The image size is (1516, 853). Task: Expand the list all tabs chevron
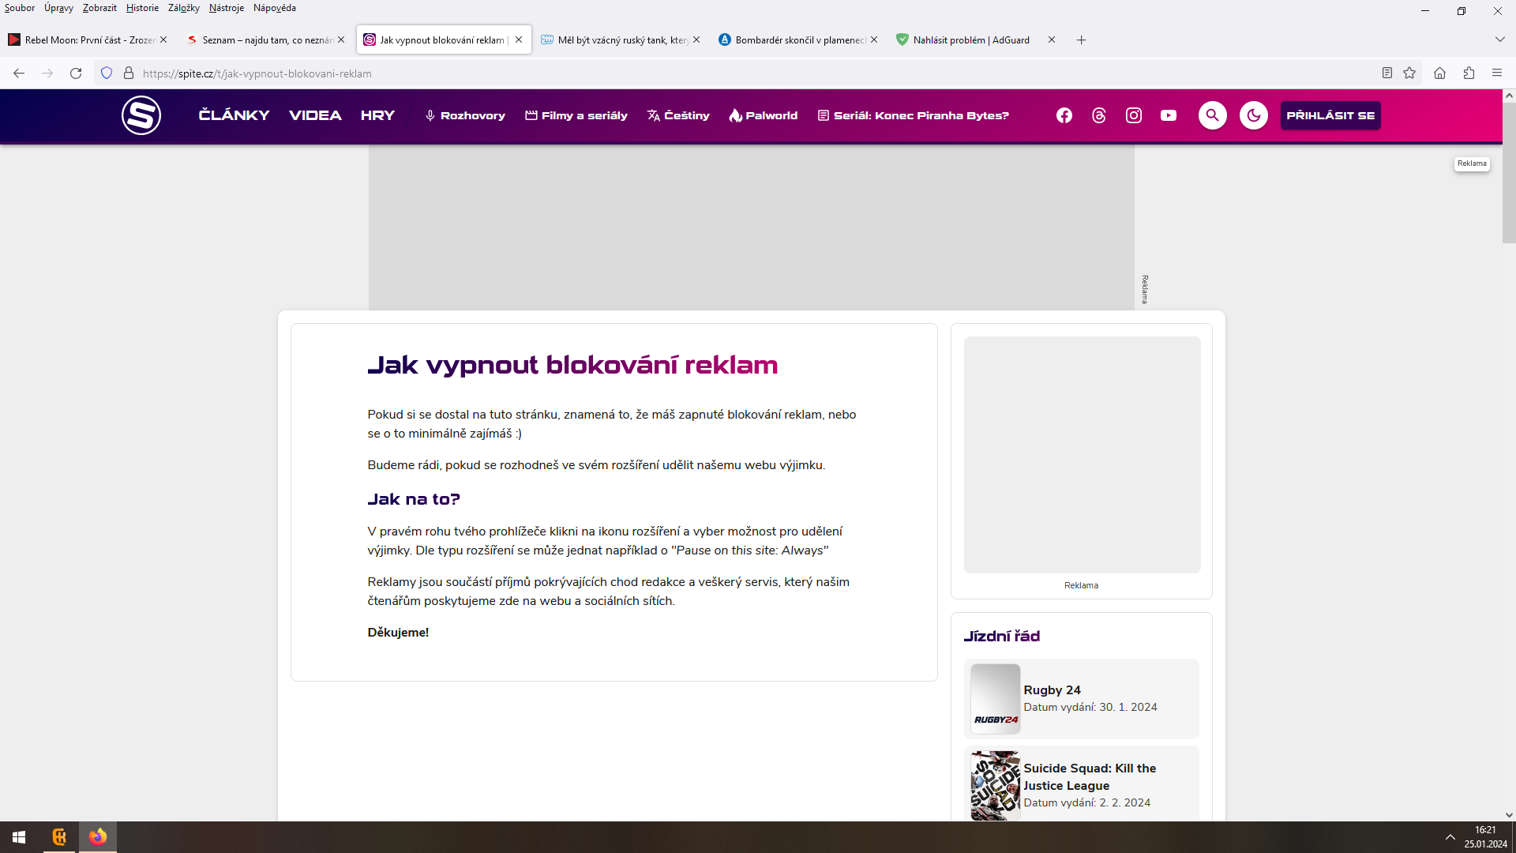1499,39
